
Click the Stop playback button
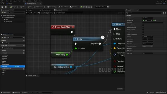pyautogui.click(x=86, y=7)
